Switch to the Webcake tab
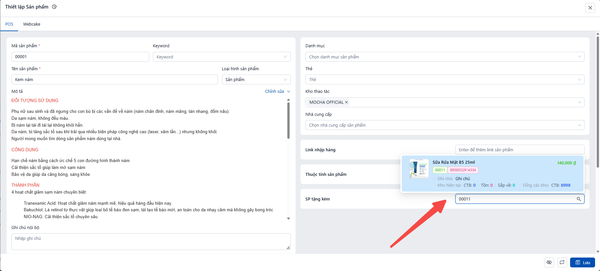The image size is (600, 271). pos(32,24)
